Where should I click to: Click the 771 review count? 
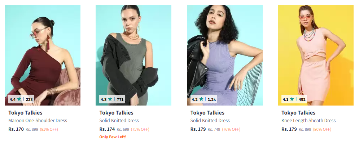pos(120,99)
